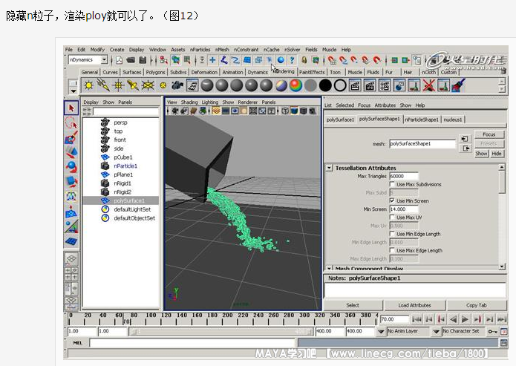Click the save scene disk icon
Image resolution: width=516 pixels, height=366 pixels.
[143, 60]
